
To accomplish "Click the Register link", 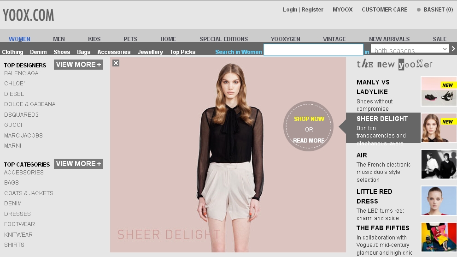I will pos(312,10).
